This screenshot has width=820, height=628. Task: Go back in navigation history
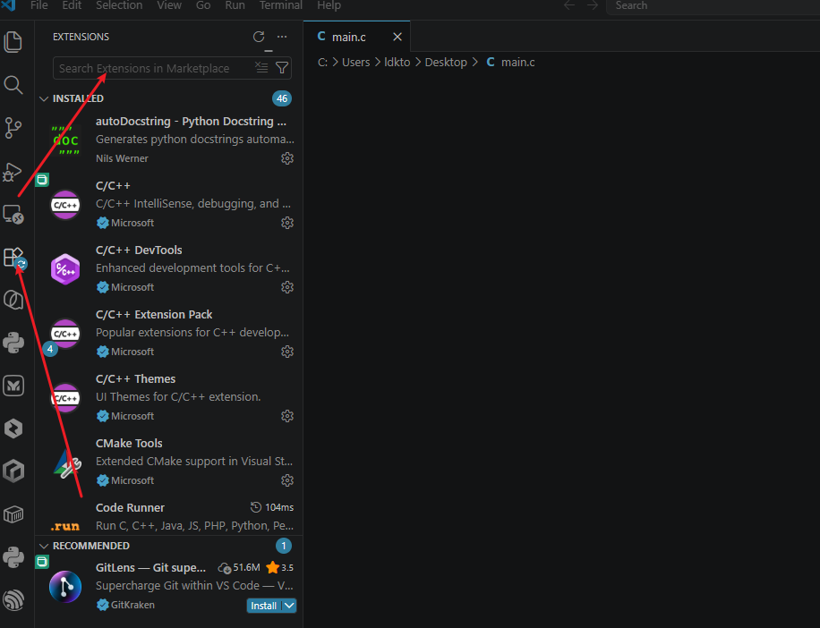569,5
